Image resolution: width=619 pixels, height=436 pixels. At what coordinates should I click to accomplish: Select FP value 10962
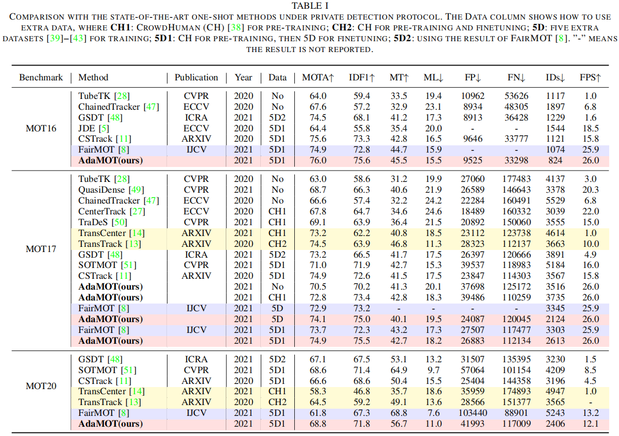[x=472, y=96]
